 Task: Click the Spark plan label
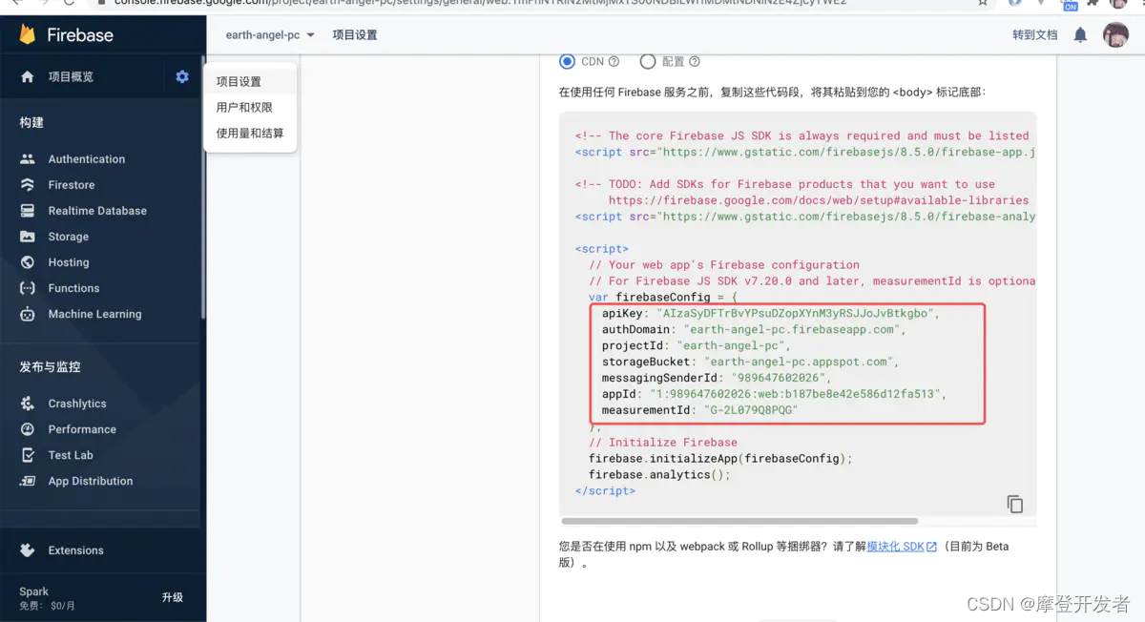(33, 591)
